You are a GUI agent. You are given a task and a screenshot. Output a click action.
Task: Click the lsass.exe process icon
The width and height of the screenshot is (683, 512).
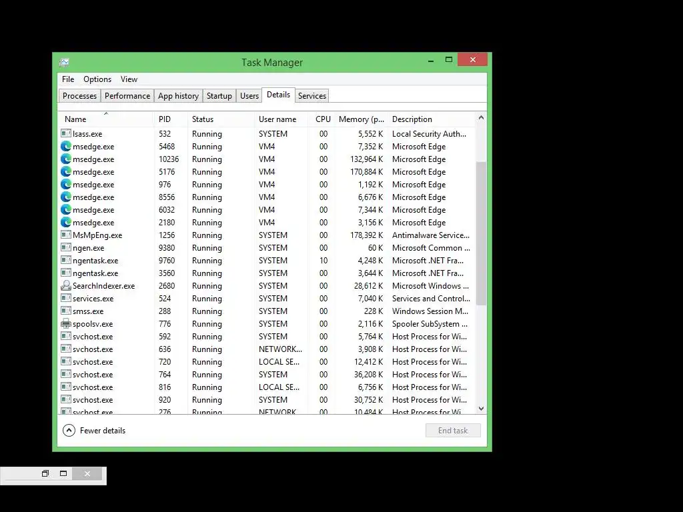[66, 133]
